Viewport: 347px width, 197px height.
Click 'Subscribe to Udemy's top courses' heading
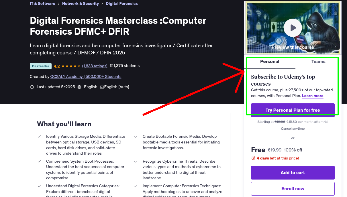tap(283, 80)
